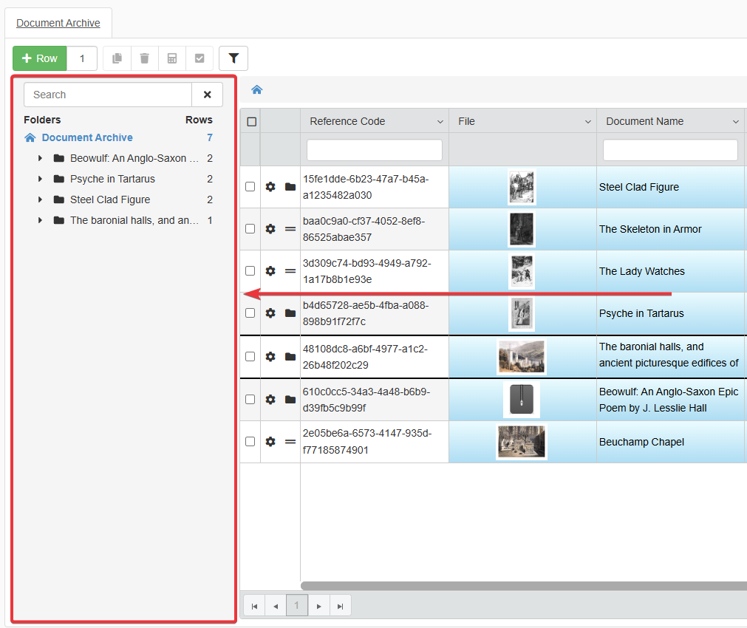Open the filter funnel button
The image size is (747, 628).
click(233, 58)
